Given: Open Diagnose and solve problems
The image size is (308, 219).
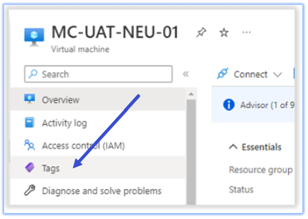Looking at the screenshot, I should [x=101, y=191].
